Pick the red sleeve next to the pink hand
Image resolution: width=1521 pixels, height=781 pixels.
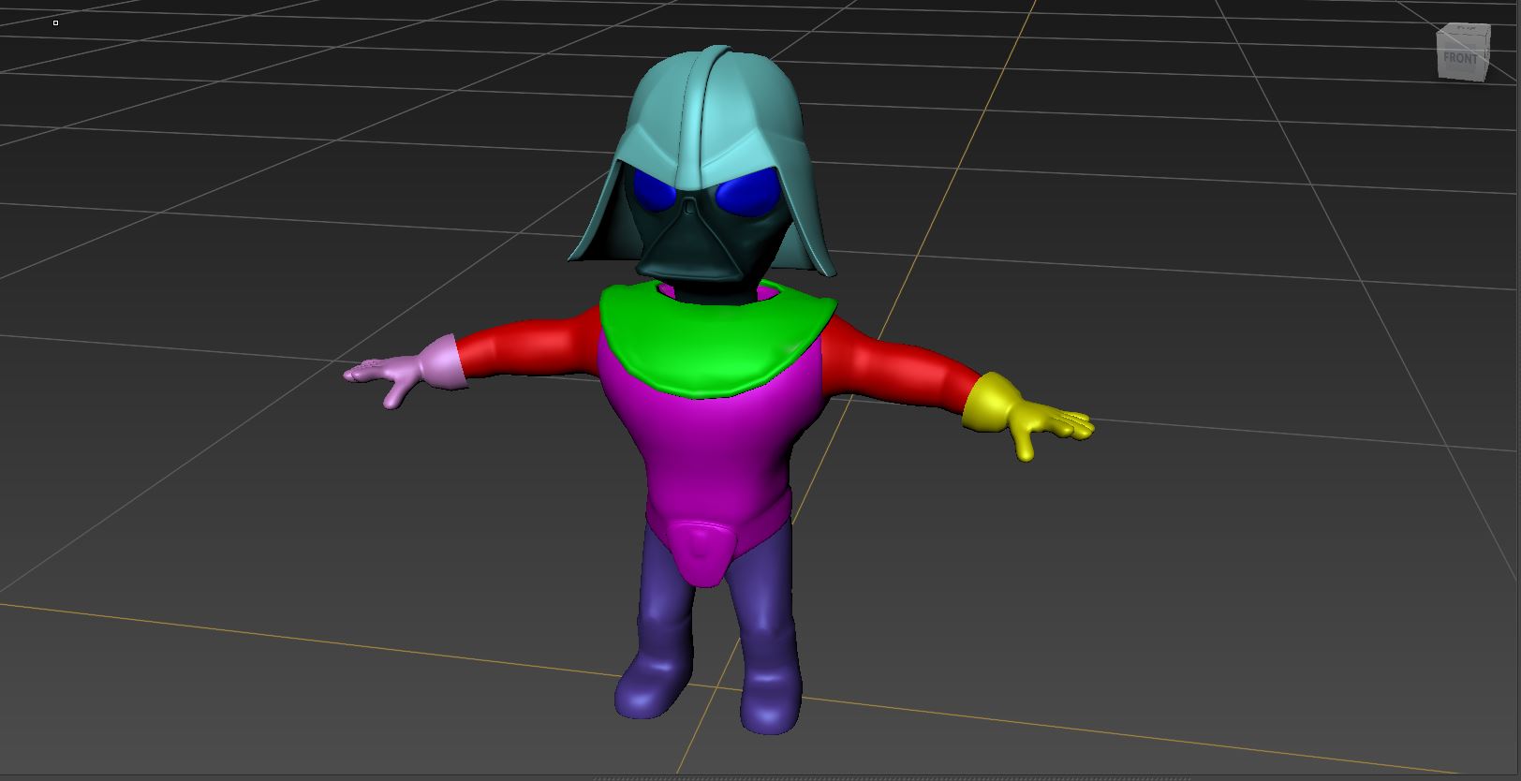tap(524, 346)
